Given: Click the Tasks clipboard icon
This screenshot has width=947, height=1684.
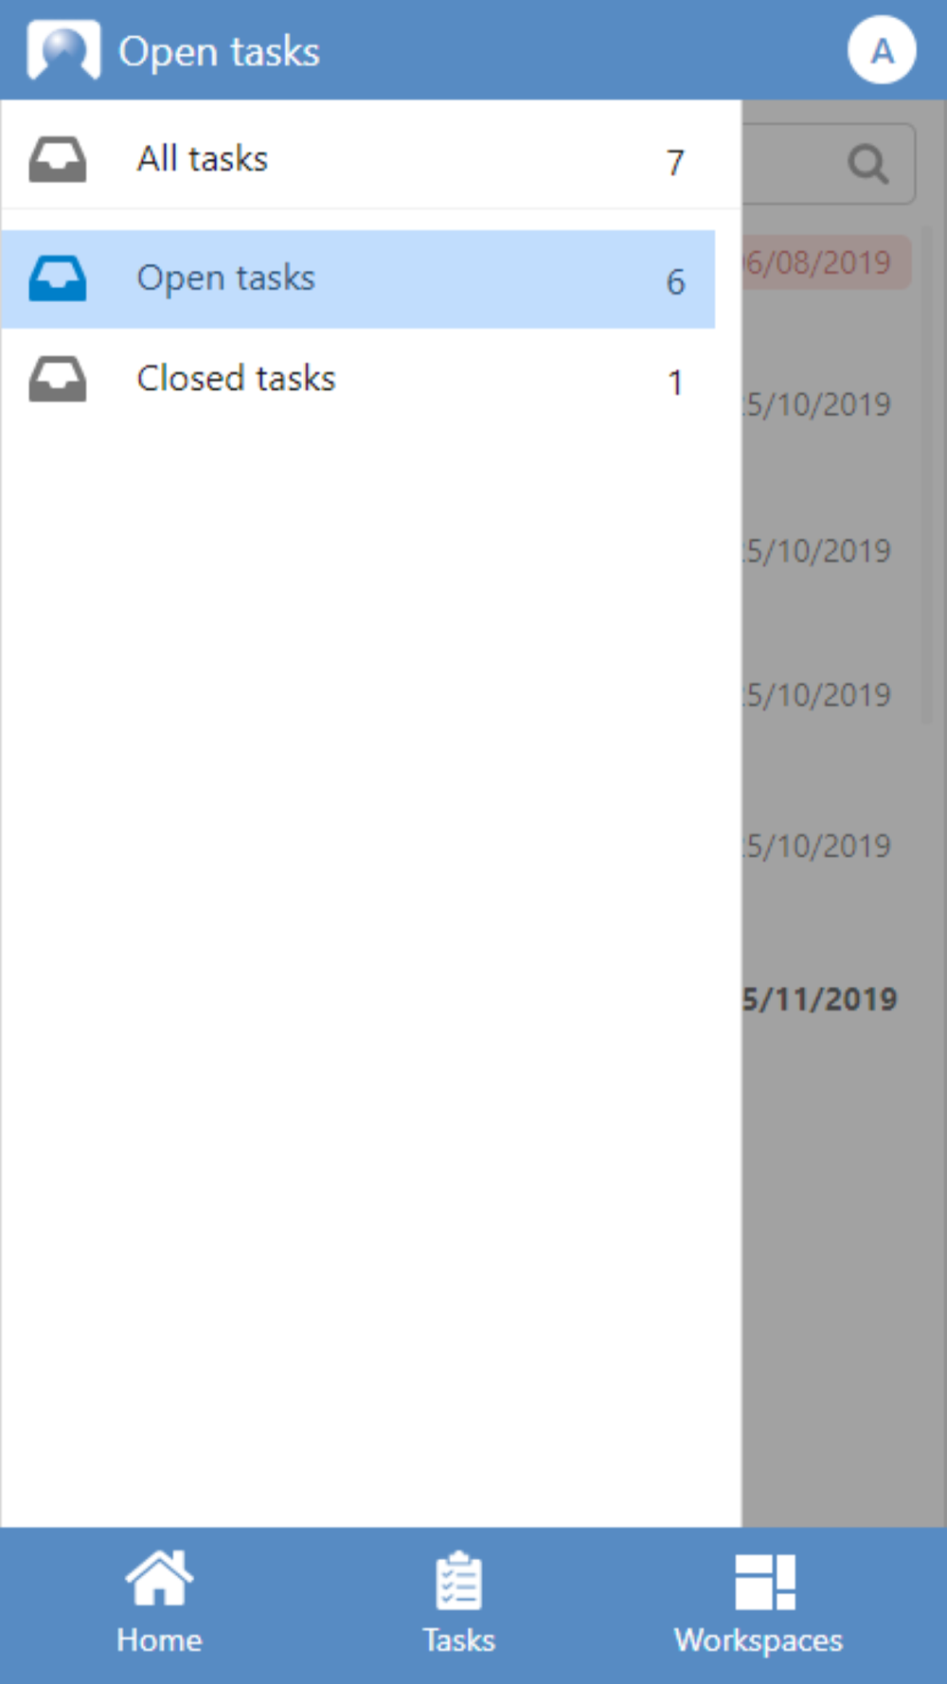Looking at the screenshot, I should [x=459, y=1581].
